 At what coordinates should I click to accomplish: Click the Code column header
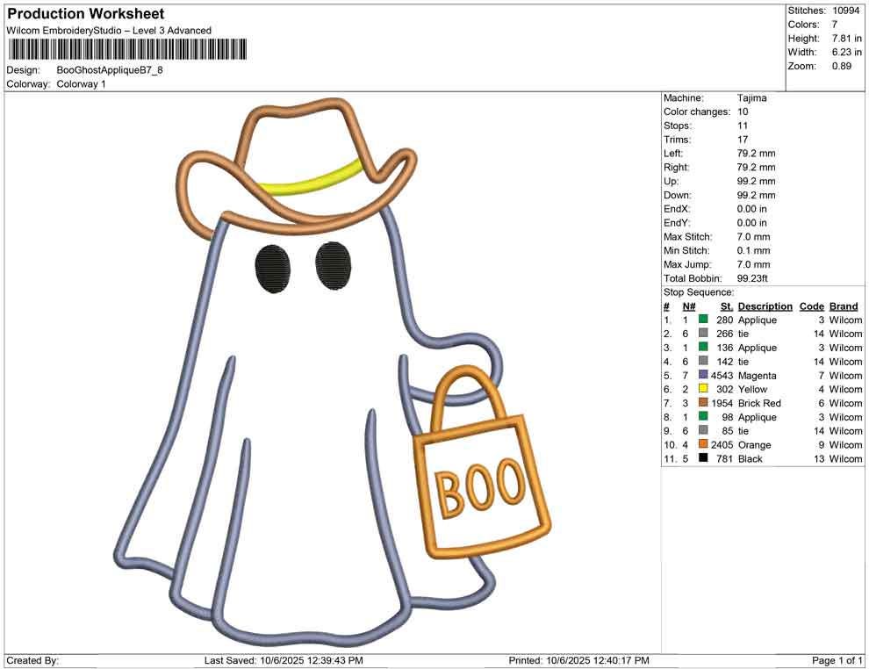click(x=812, y=306)
